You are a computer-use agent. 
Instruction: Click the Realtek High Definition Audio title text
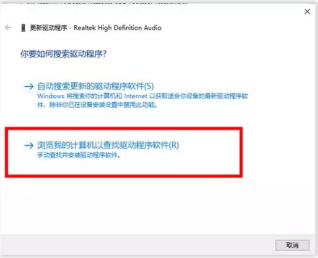tap(117, 28)
